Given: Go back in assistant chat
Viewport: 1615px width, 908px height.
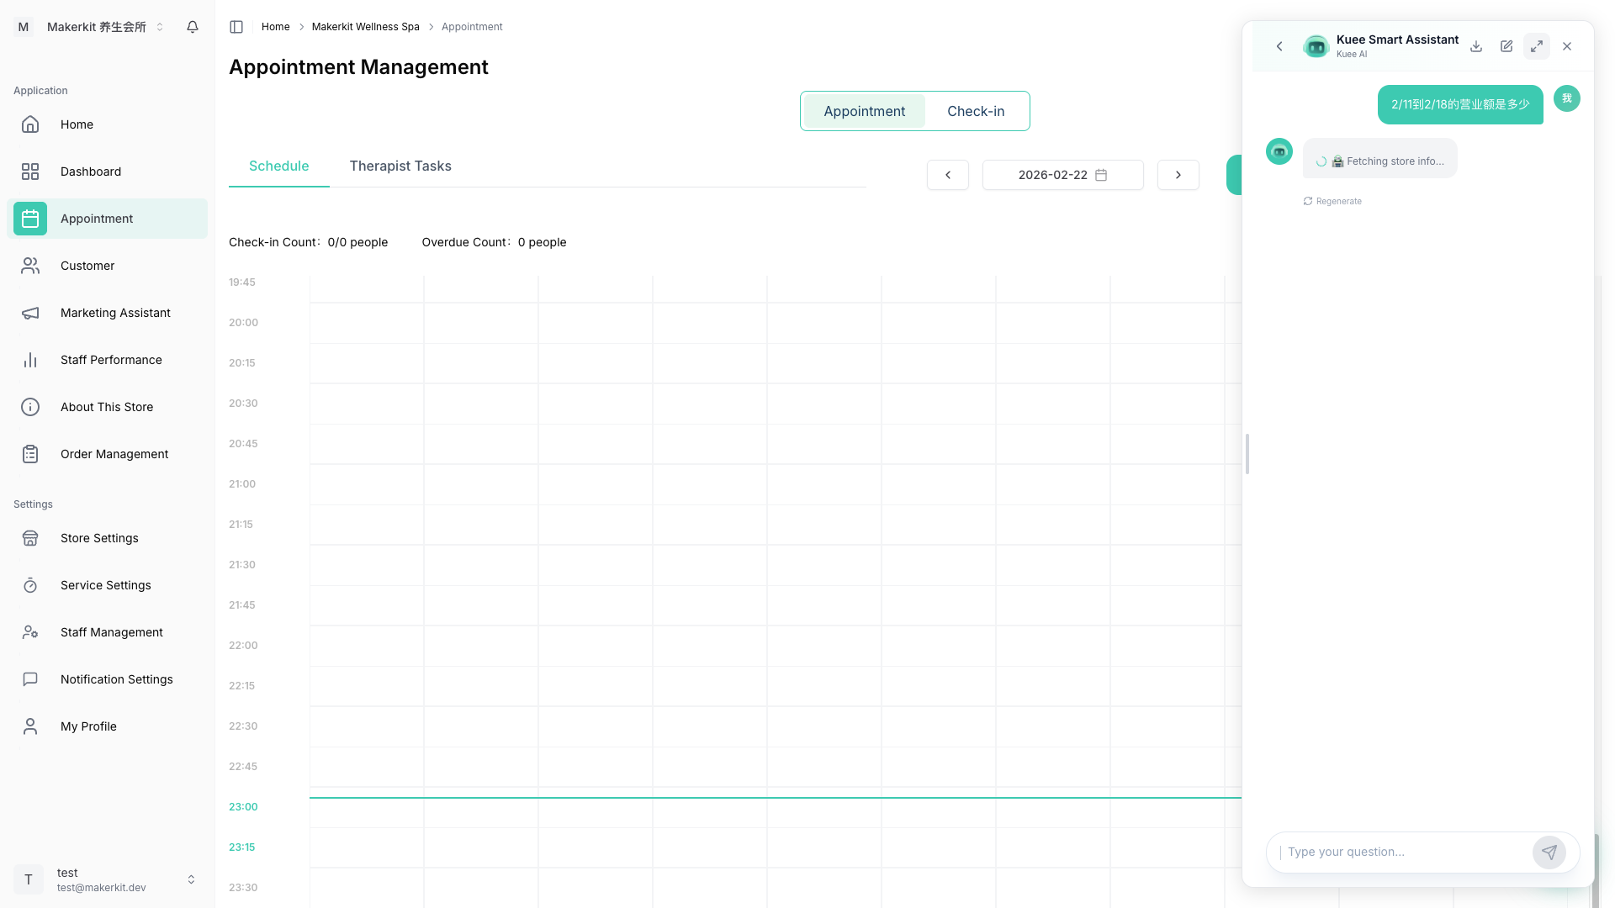Looking at the screenshot, I should tap(1279, 46).
